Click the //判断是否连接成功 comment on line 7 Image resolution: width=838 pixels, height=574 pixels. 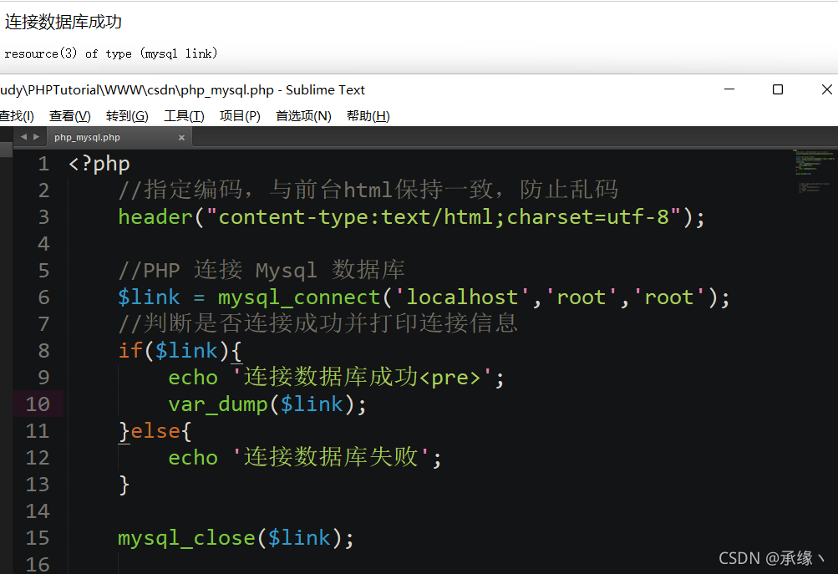pos(318,323)
